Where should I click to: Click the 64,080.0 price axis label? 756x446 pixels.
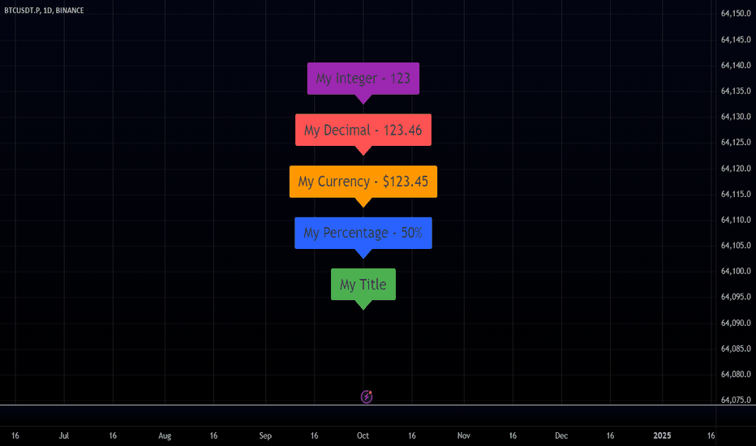(x=736, y=374)
